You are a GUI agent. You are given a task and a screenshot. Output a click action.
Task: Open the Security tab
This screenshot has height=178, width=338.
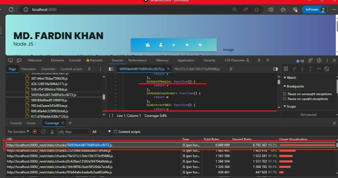[209, 60]
